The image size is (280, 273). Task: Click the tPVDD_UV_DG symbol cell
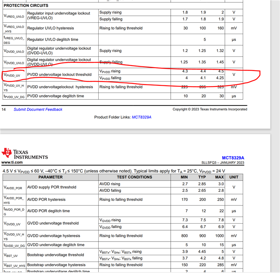14,96
